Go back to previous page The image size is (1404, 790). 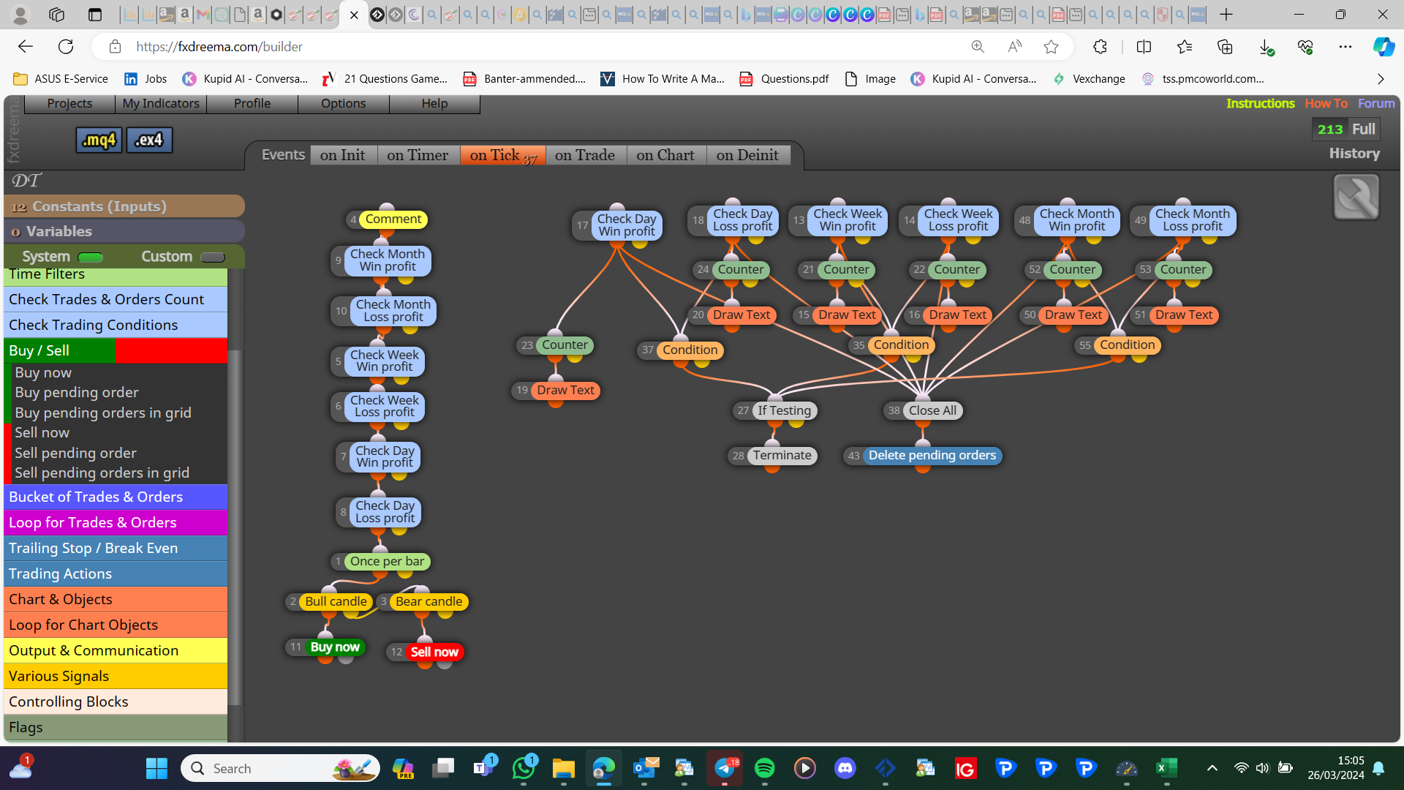tap(26, 47)
